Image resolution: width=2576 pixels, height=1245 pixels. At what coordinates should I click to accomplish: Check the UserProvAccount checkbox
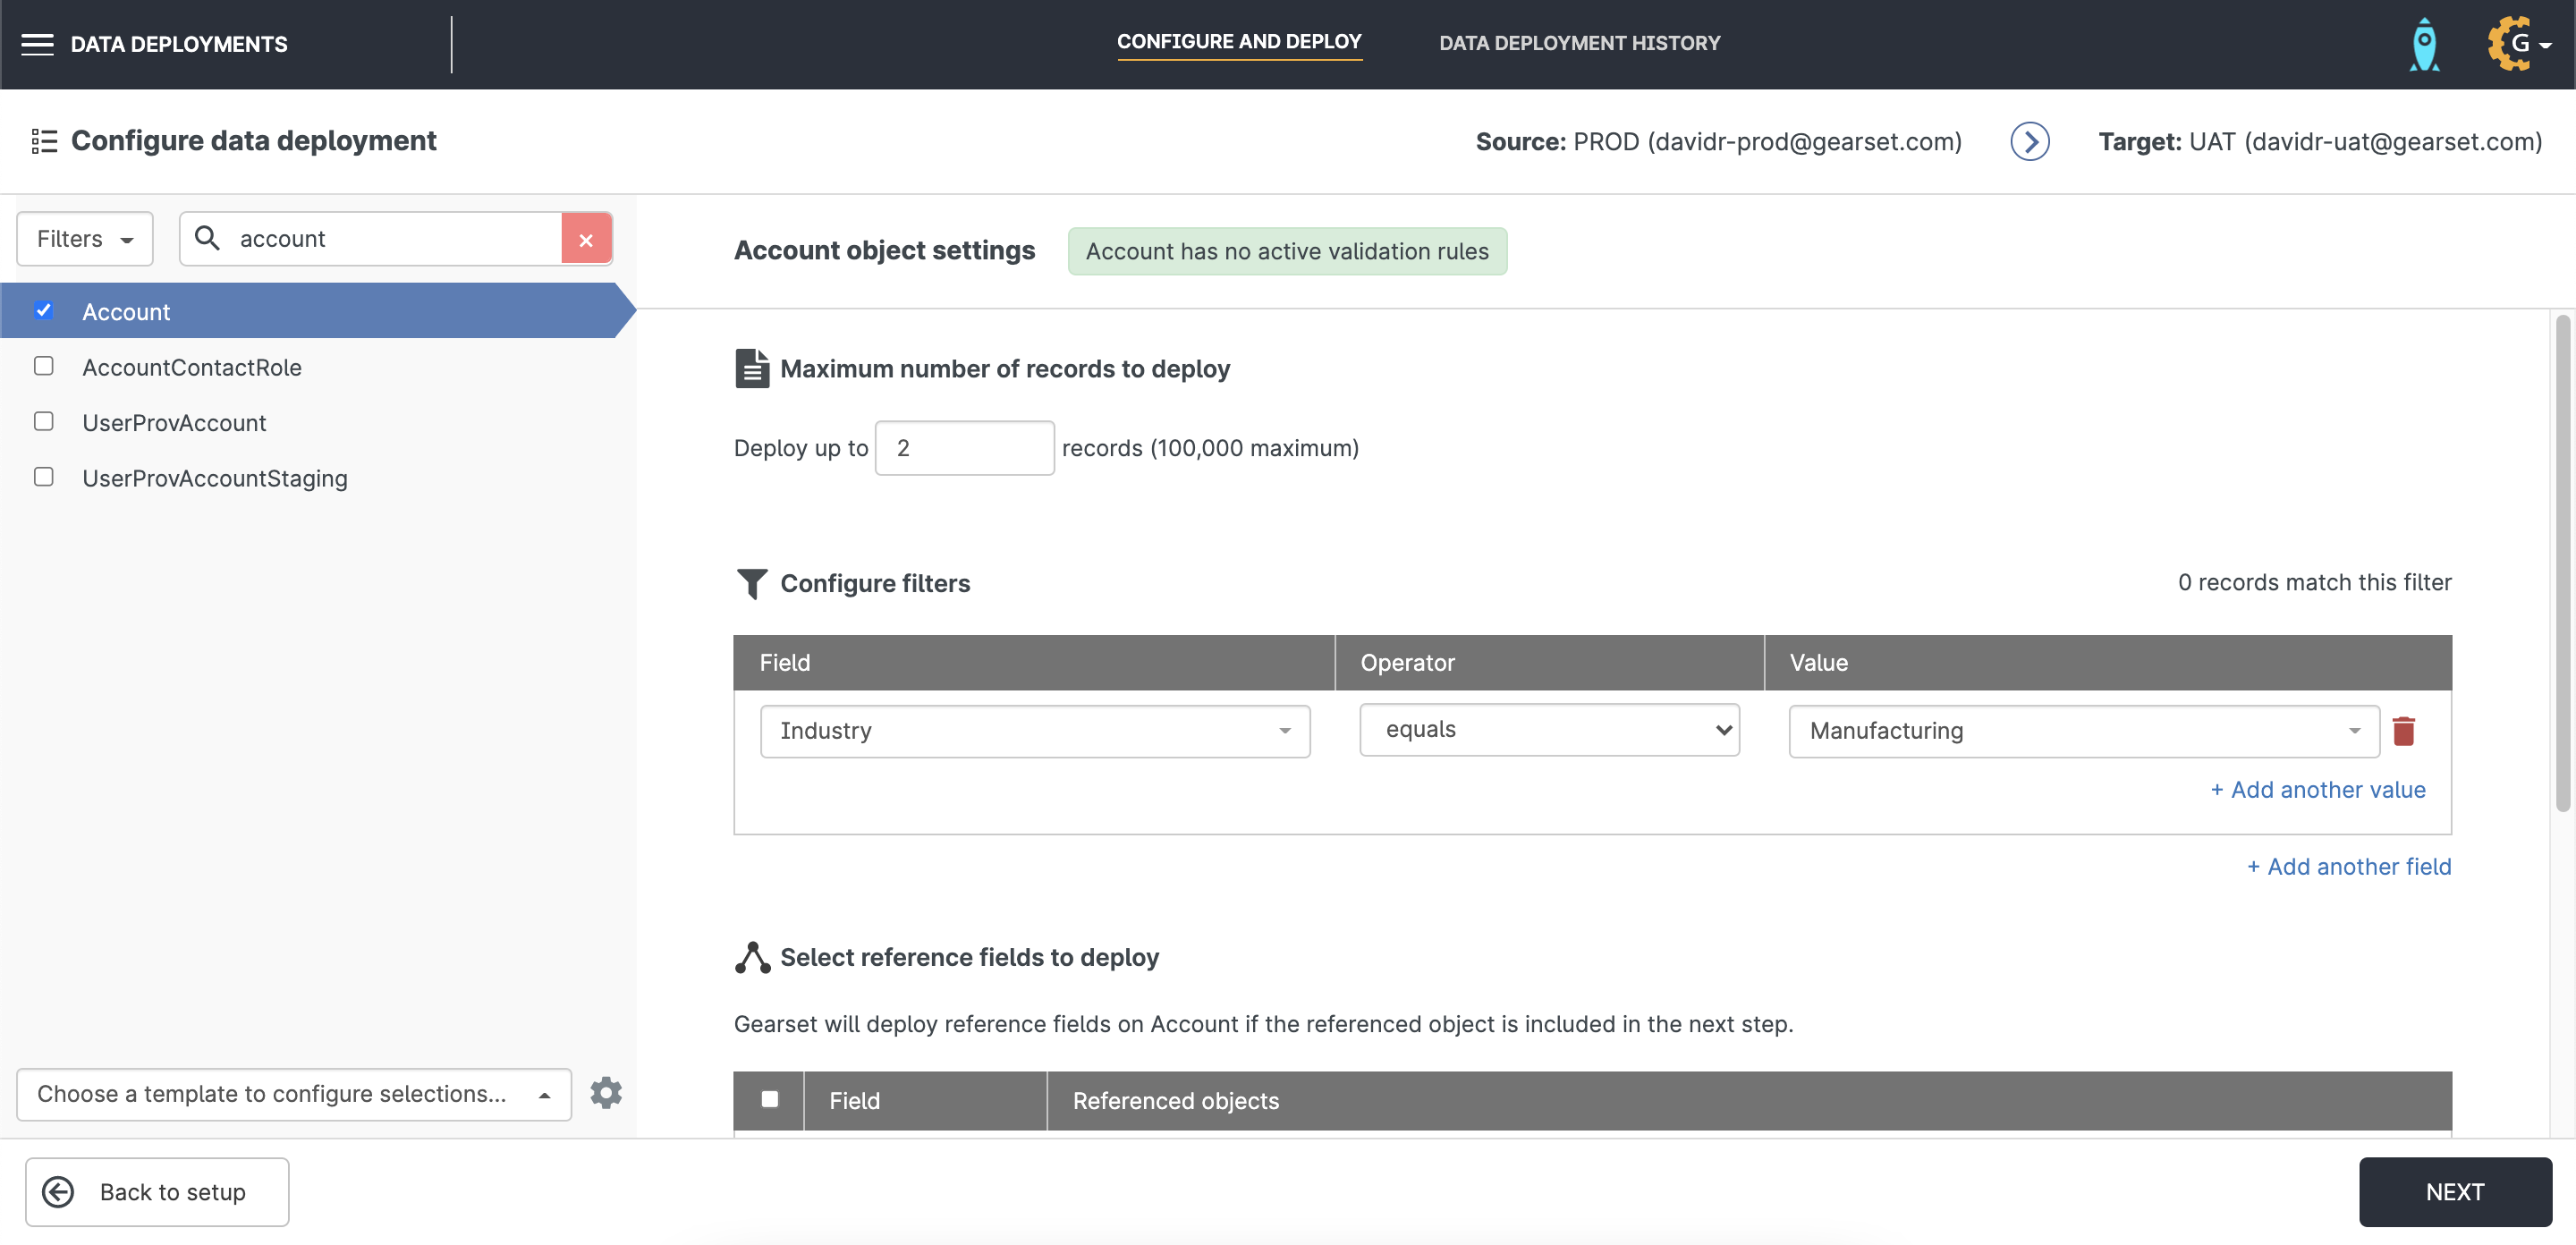(x=44, y=421)
